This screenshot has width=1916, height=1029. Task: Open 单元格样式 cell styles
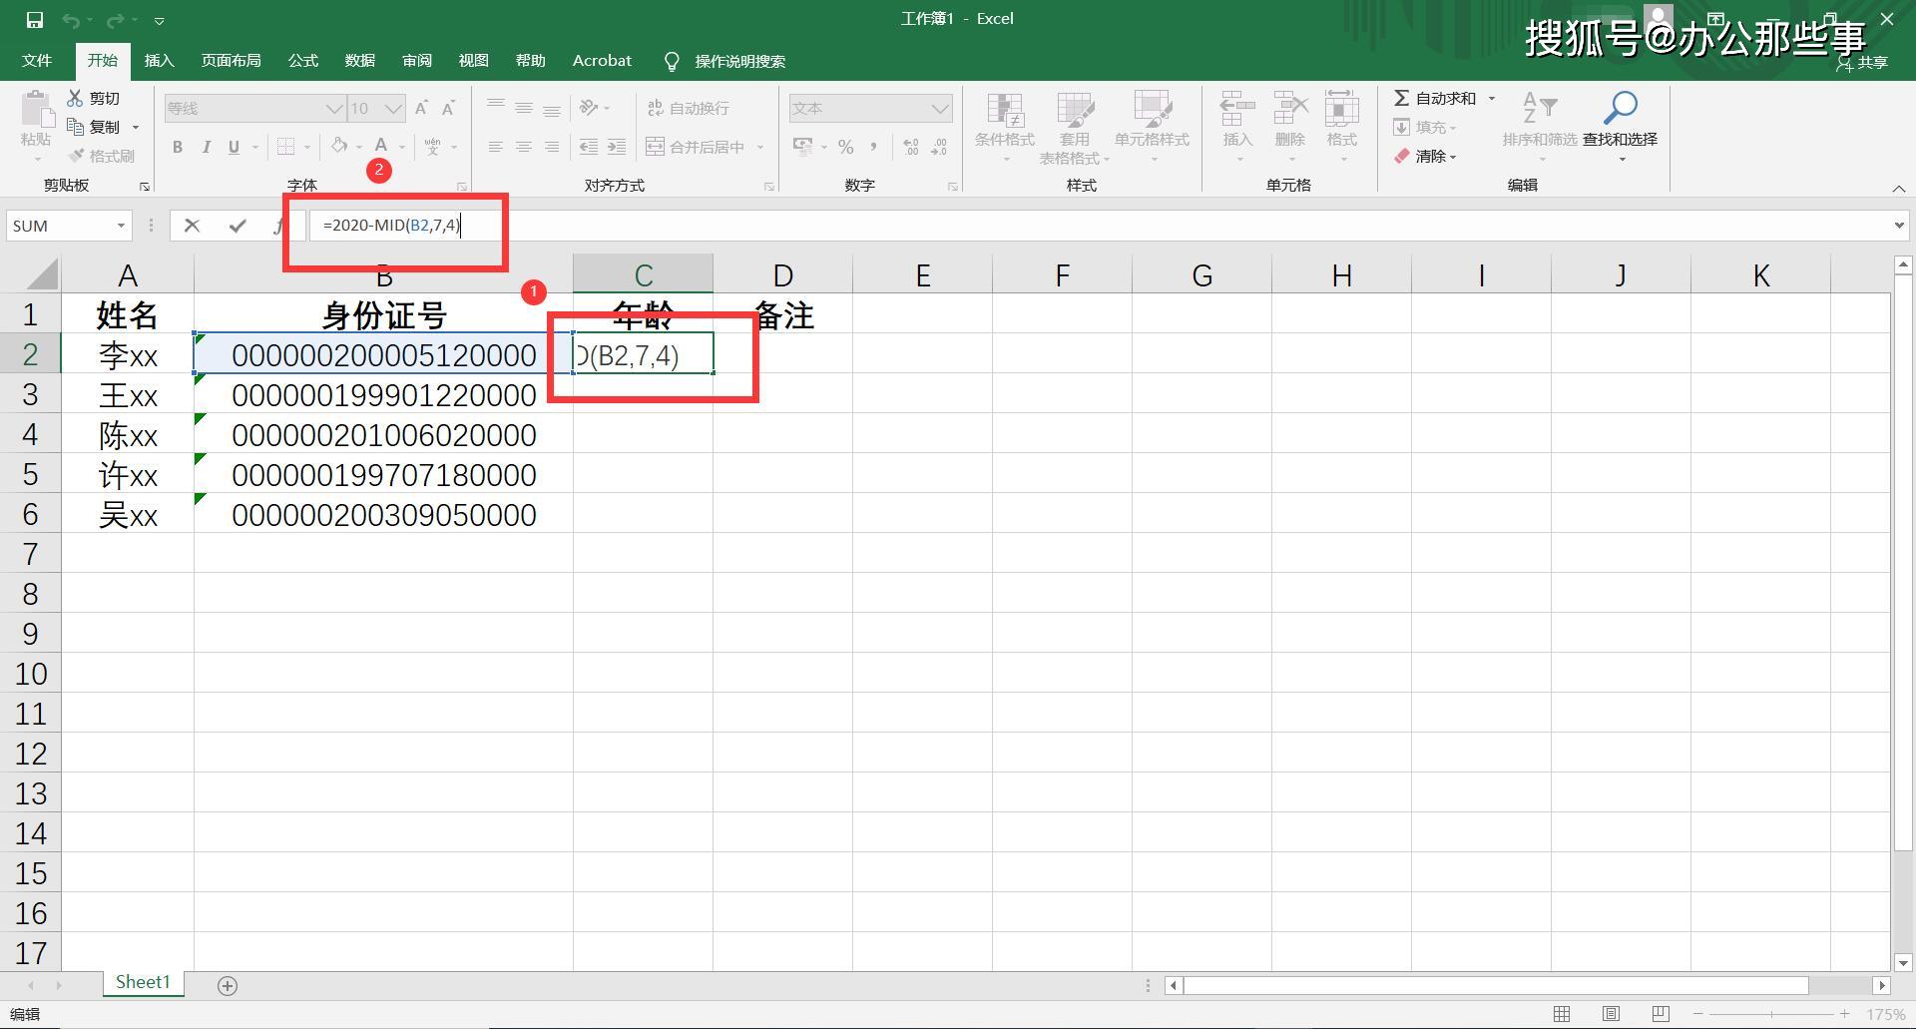click(x=1152, y=127)
